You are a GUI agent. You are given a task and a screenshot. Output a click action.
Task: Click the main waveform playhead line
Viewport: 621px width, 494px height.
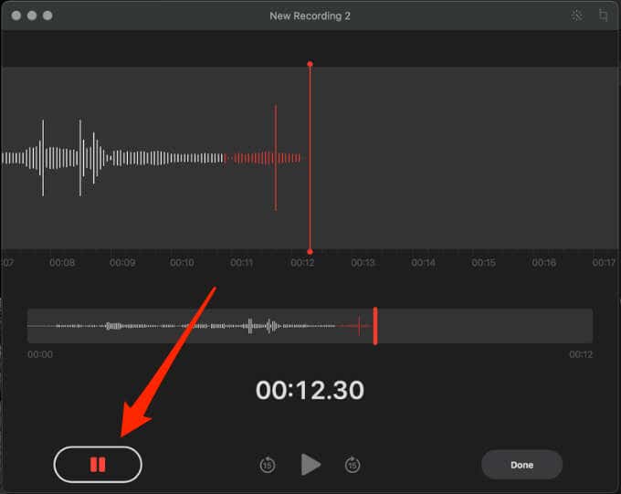[310, 158]
